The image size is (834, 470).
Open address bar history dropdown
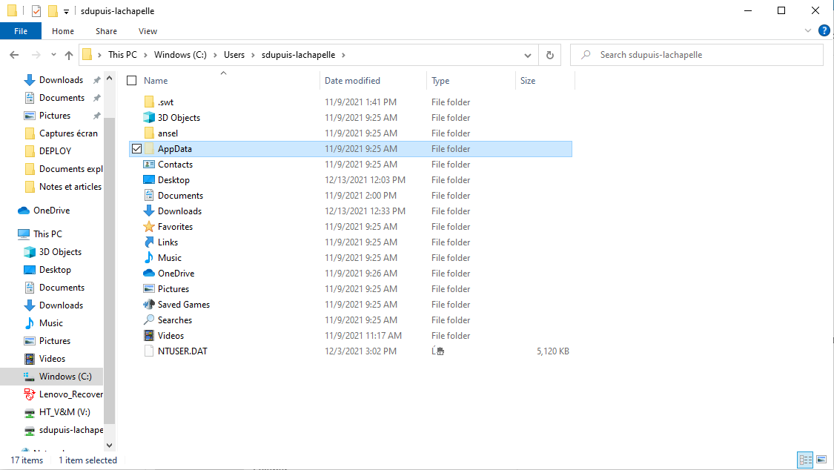528,55
